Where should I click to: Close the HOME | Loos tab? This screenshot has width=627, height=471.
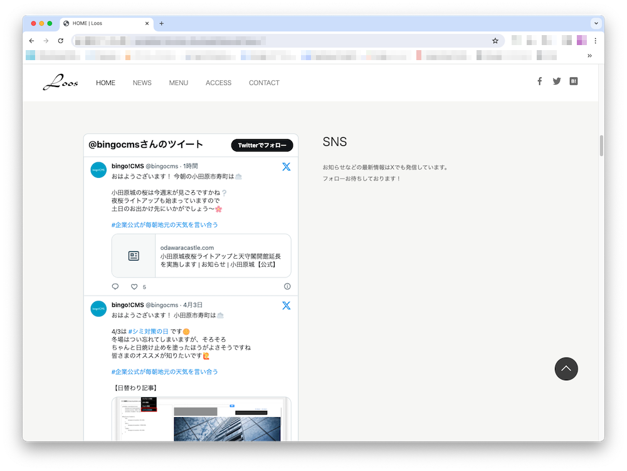click(147, 23)
